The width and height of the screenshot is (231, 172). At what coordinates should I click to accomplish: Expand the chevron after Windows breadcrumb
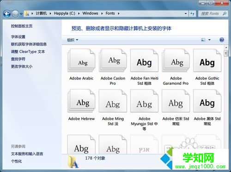point(102,13)
